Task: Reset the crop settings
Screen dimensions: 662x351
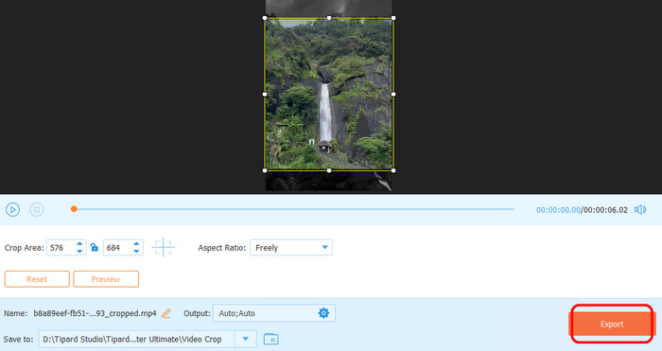Action: (x=37, y=279)
